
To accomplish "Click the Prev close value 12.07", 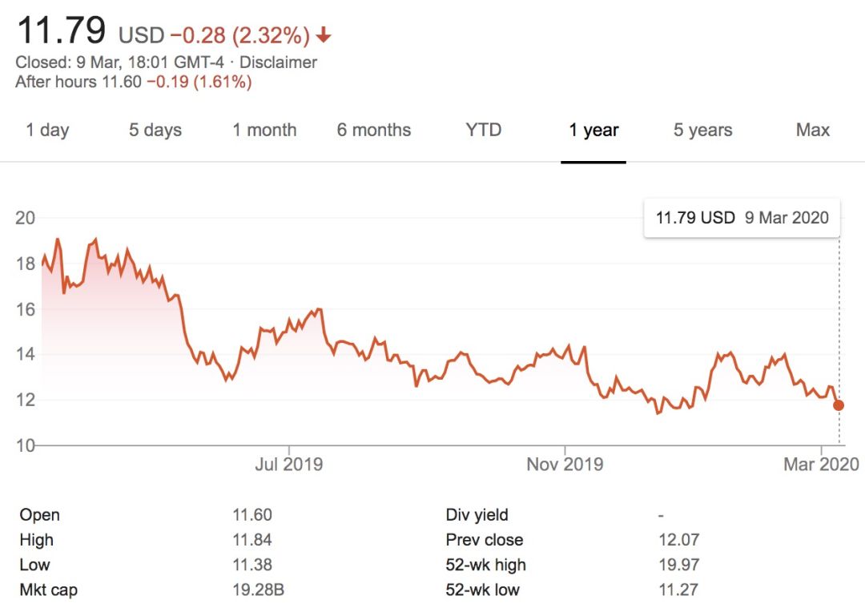I will tap(678, 540).
